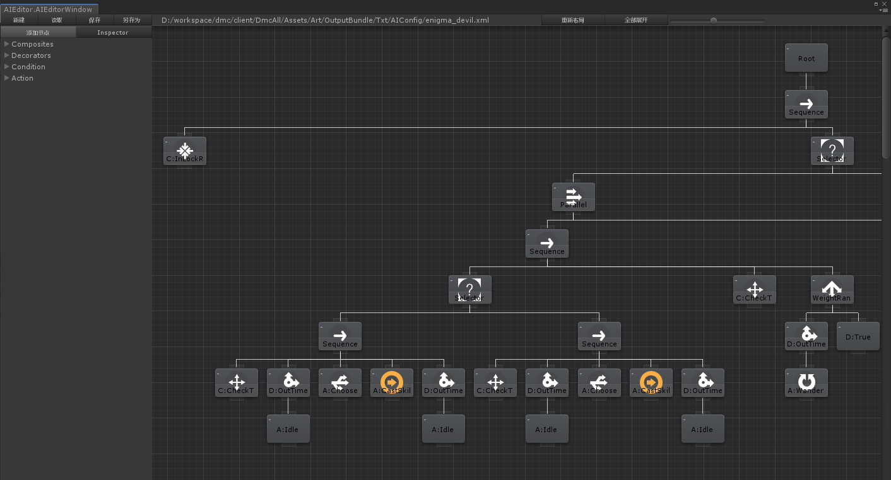891x480 pixels.
Task: Switch to the Inspector tab
Action: tap(114, 32)
